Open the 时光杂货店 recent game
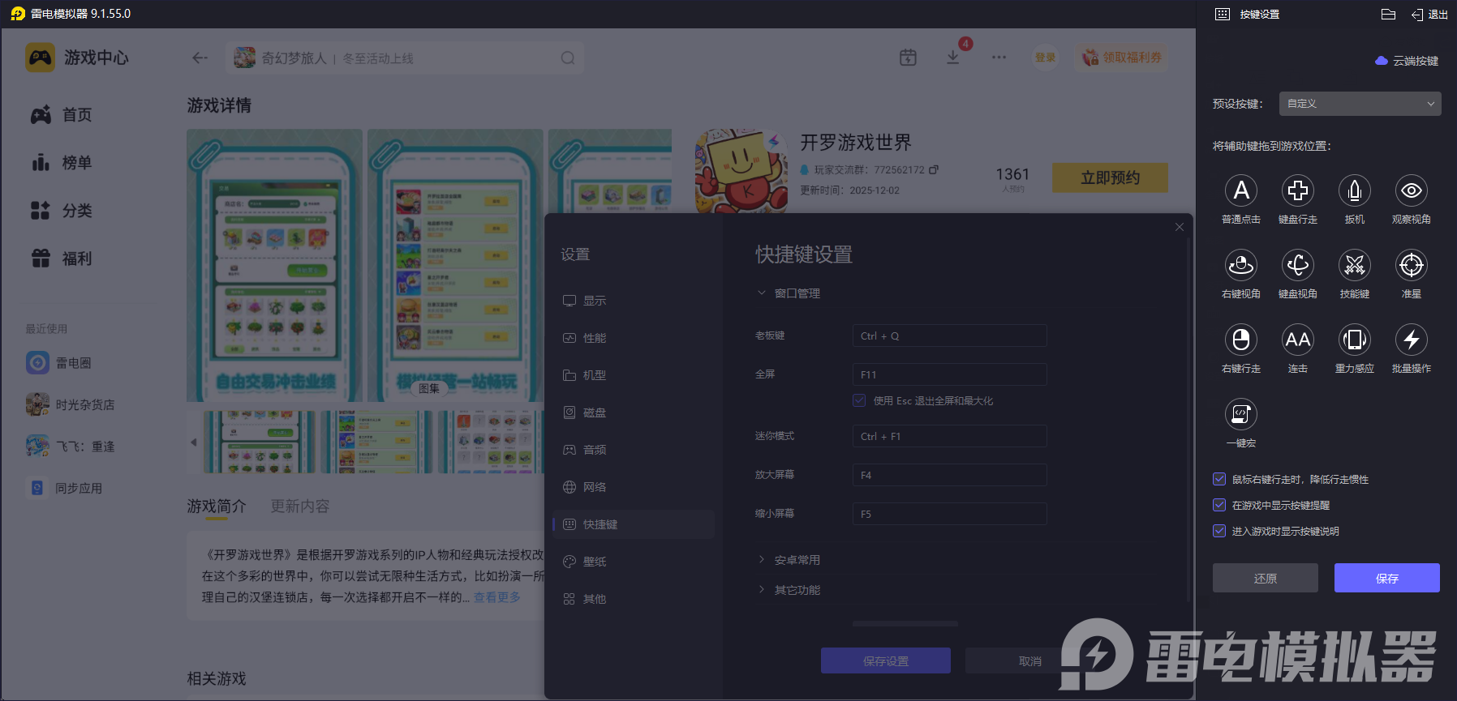 [x=70, y=404]
